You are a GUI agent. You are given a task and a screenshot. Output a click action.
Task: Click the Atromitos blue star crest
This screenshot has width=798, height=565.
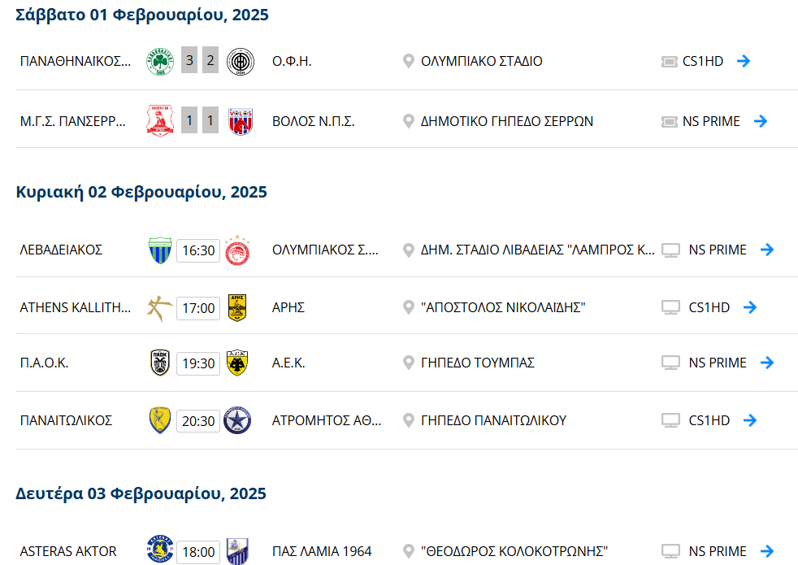coord(237,420)
